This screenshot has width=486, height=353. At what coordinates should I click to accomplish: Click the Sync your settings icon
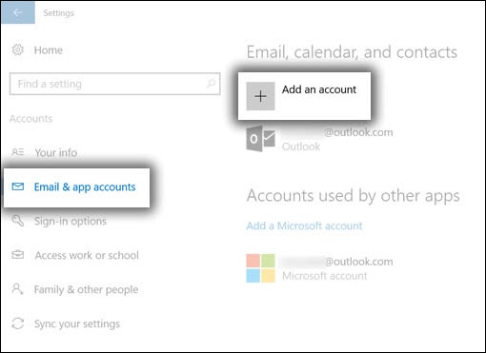coord(18,324)
